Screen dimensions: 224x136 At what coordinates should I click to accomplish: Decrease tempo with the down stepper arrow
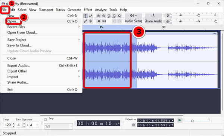pyautogui.click(x=13, y=126)
